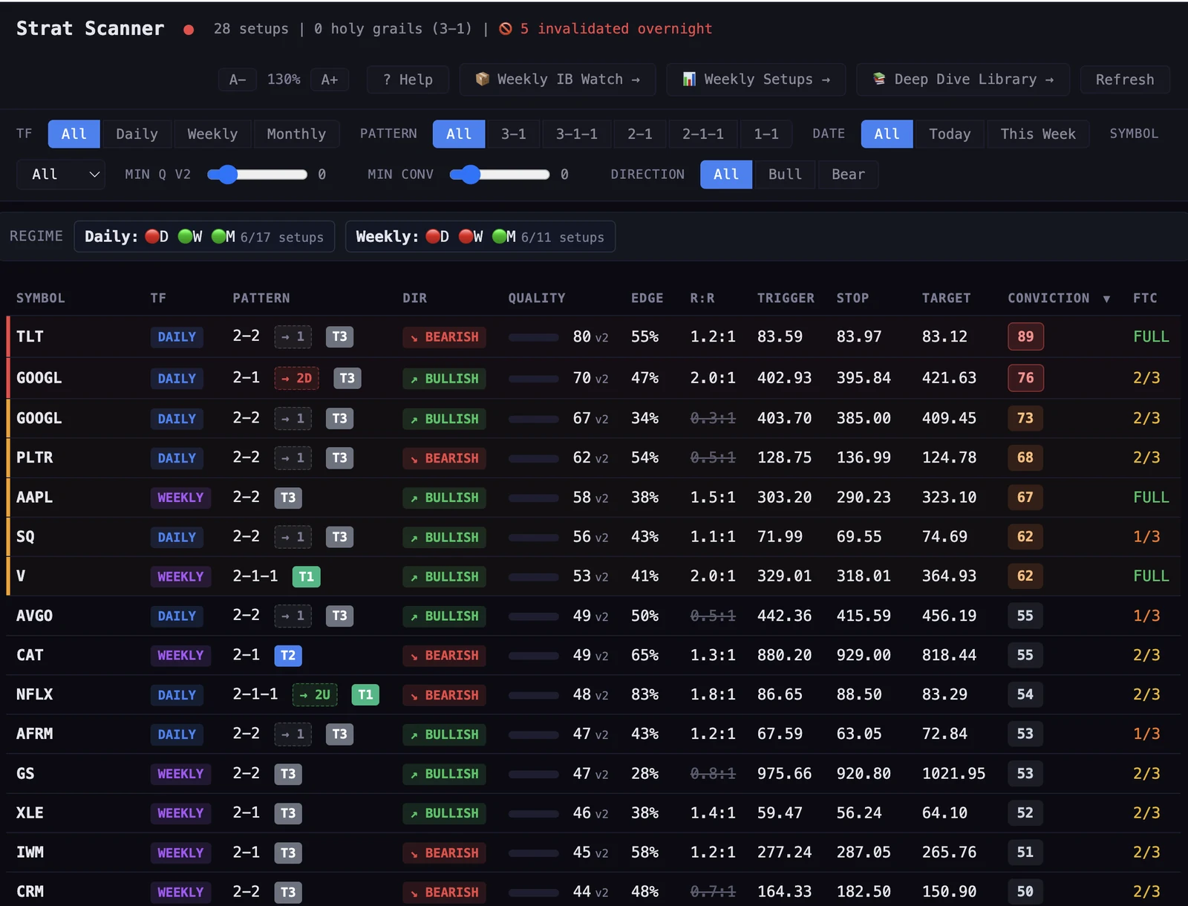Click the red live status dot
1188x906 pixels.
189,30
